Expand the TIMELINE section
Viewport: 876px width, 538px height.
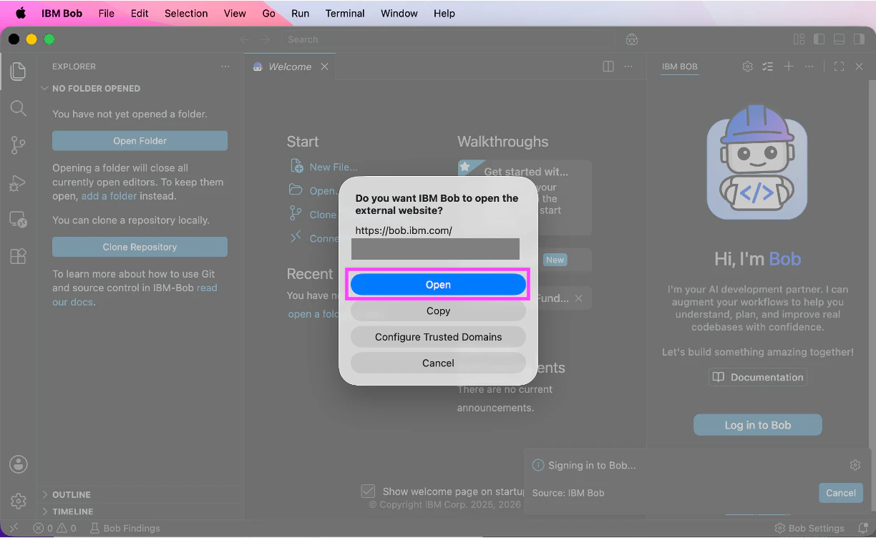tap(72, 512)
